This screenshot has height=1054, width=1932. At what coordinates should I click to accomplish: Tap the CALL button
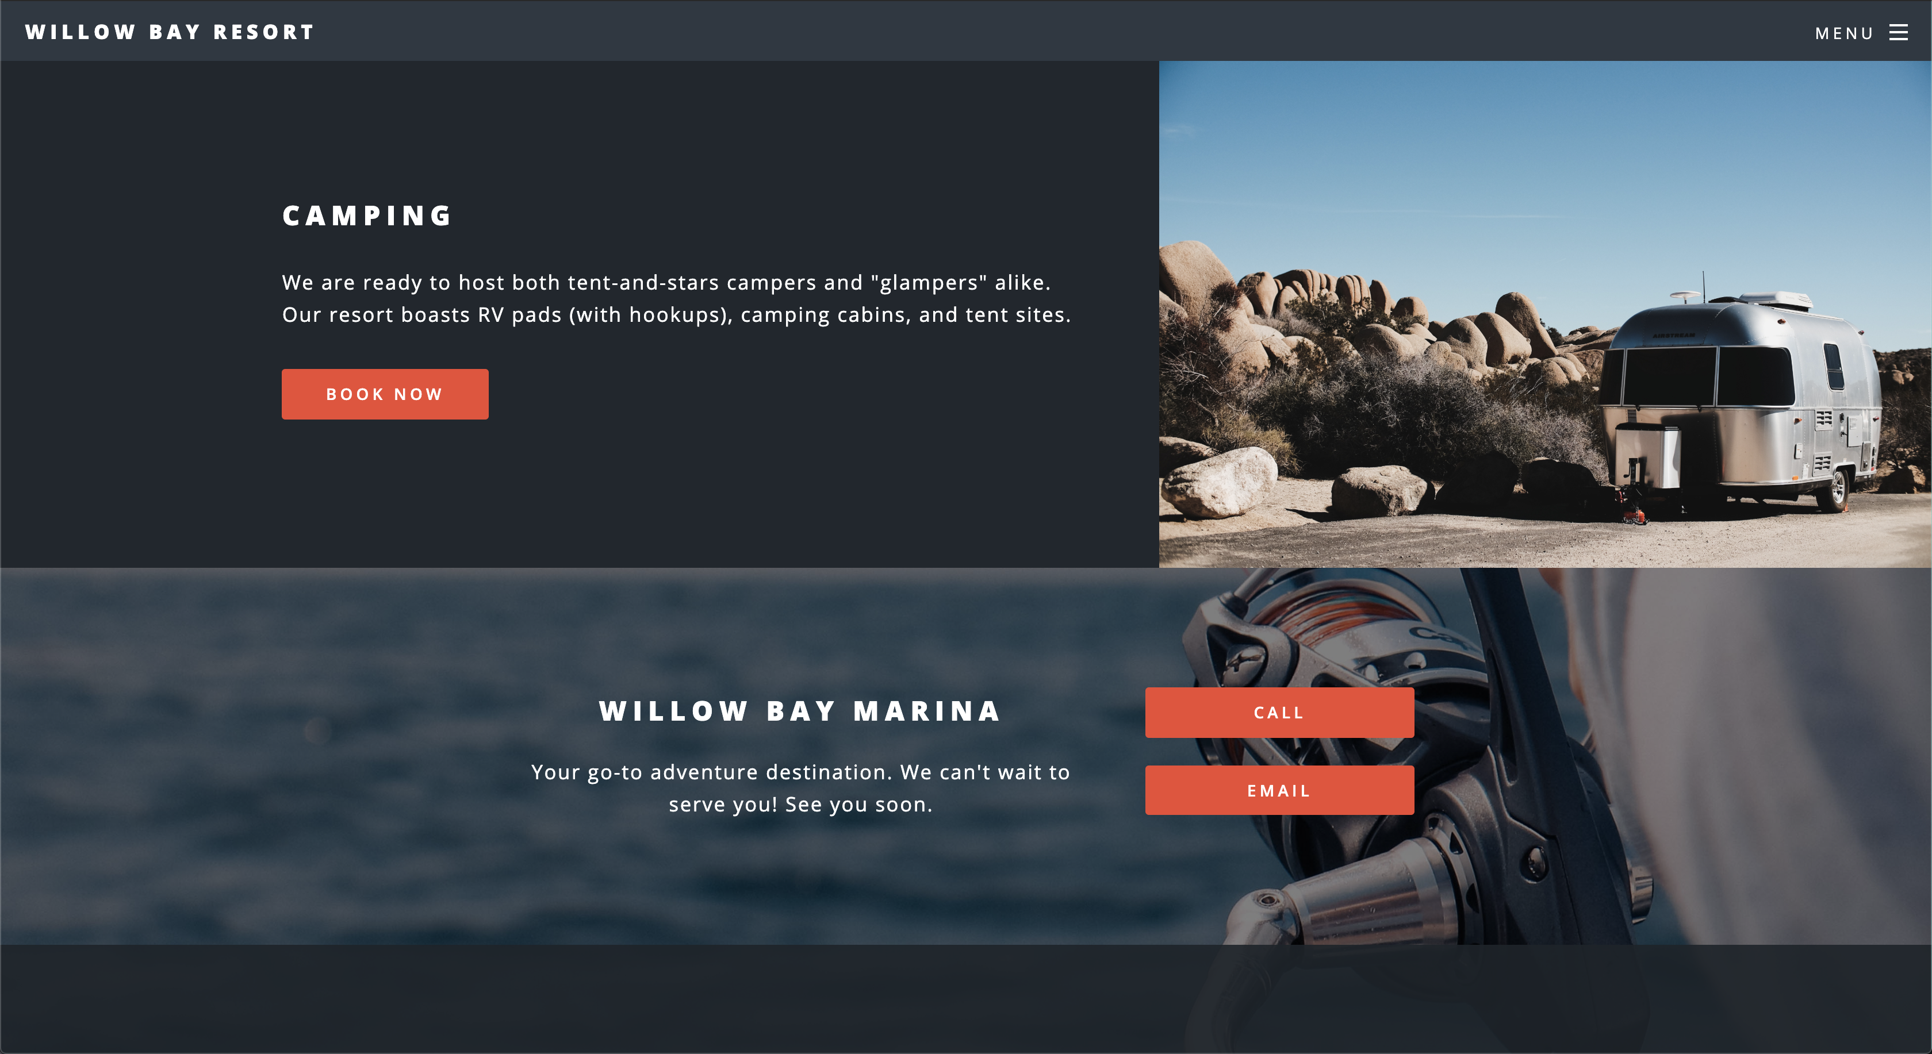tap(1279, 712)
